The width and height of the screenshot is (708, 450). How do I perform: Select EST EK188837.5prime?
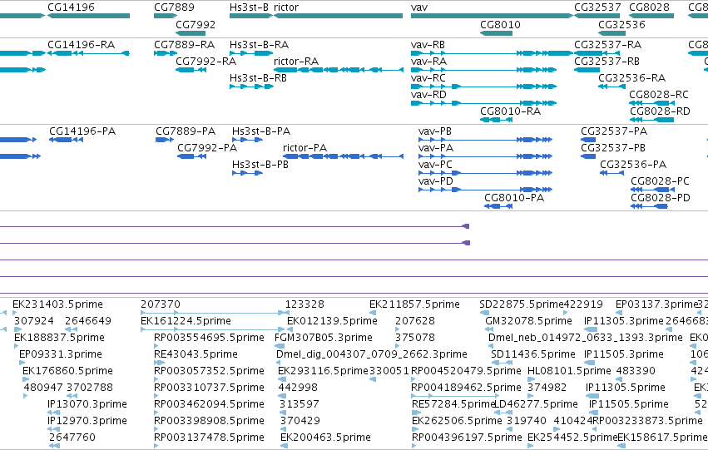[60, 338]
